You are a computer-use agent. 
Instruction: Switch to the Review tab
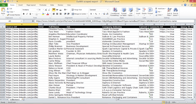60,5
